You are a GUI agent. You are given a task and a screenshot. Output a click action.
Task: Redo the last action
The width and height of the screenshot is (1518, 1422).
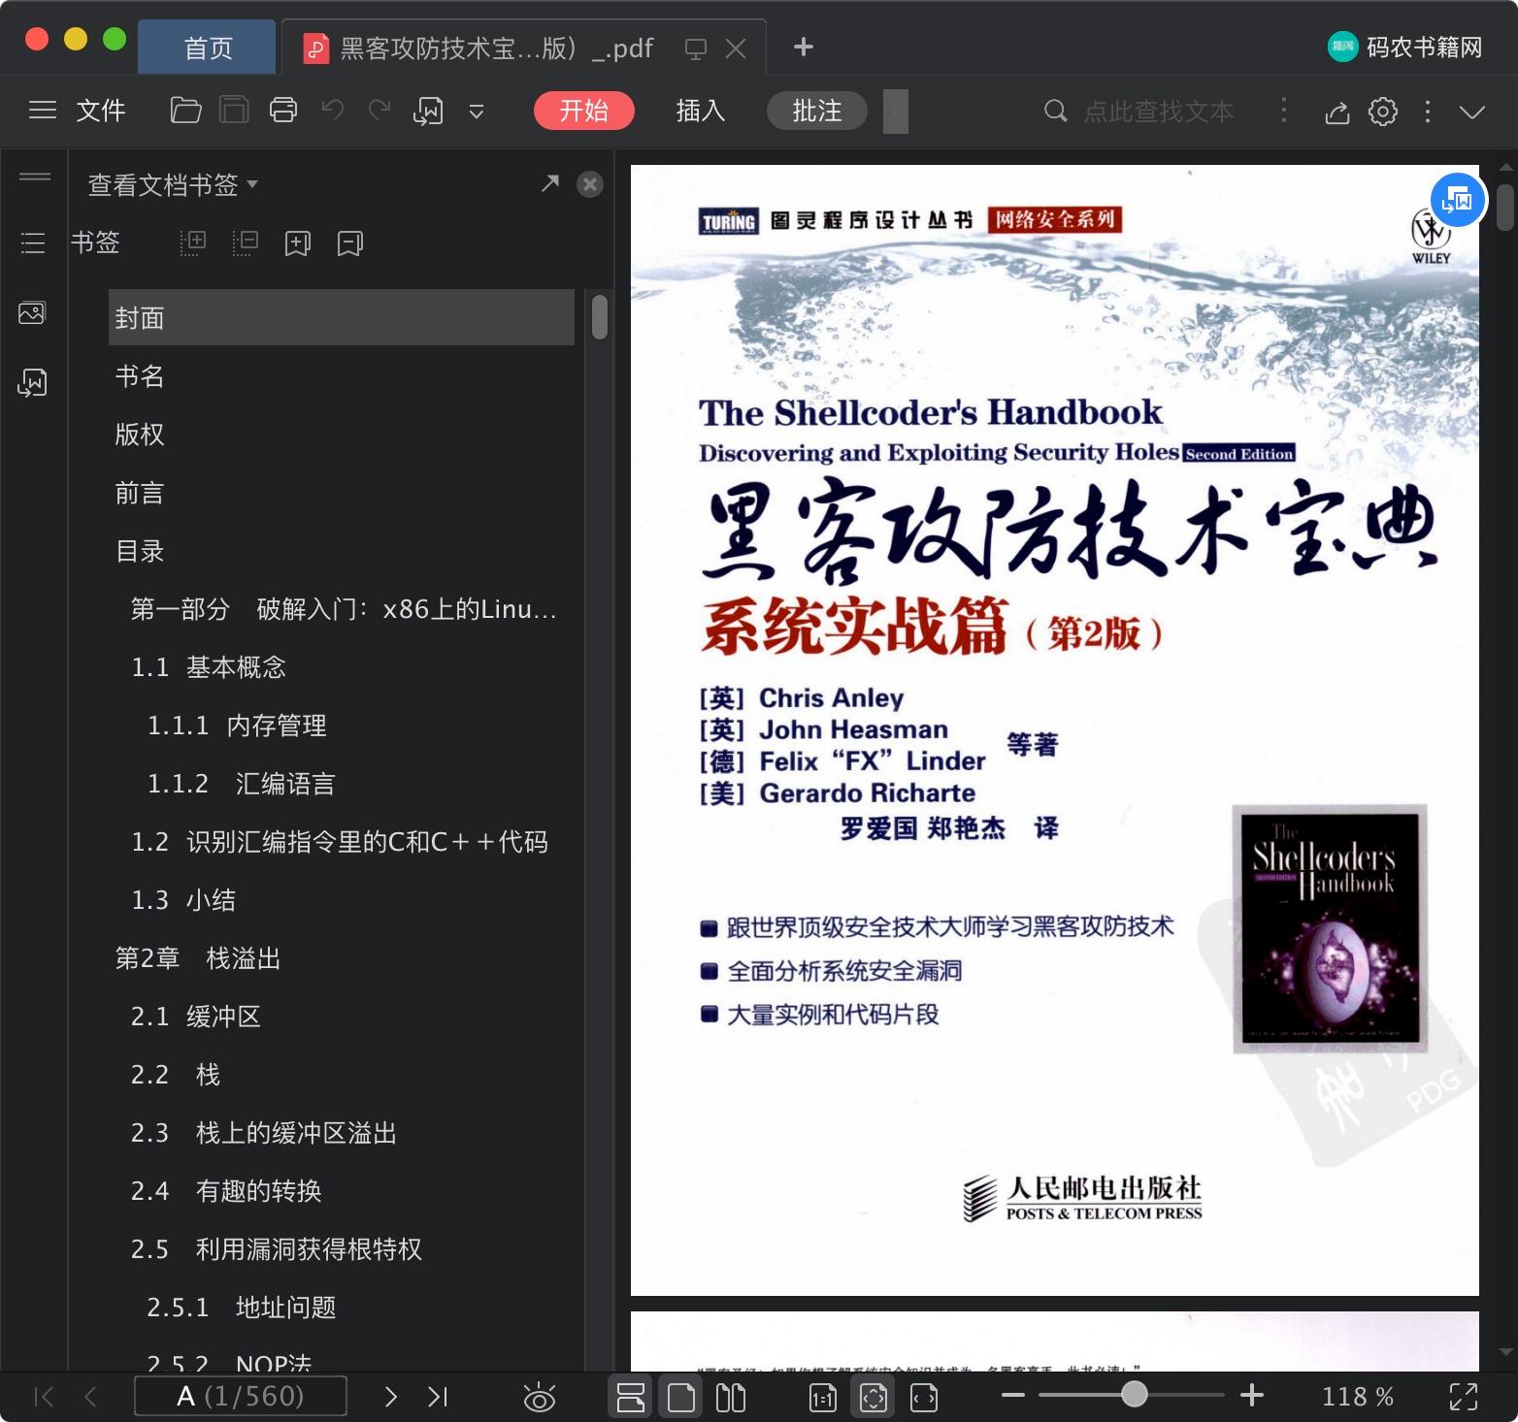tap(379, 111)
